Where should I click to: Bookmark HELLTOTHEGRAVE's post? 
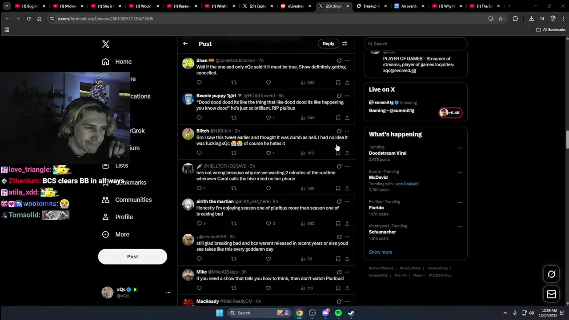click(338, 188)
